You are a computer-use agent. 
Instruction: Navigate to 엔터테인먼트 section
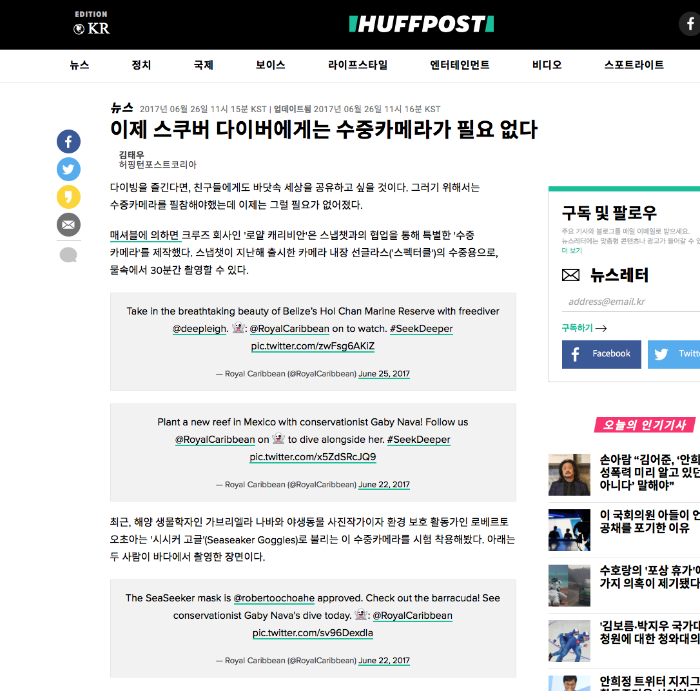click(460, 65)
